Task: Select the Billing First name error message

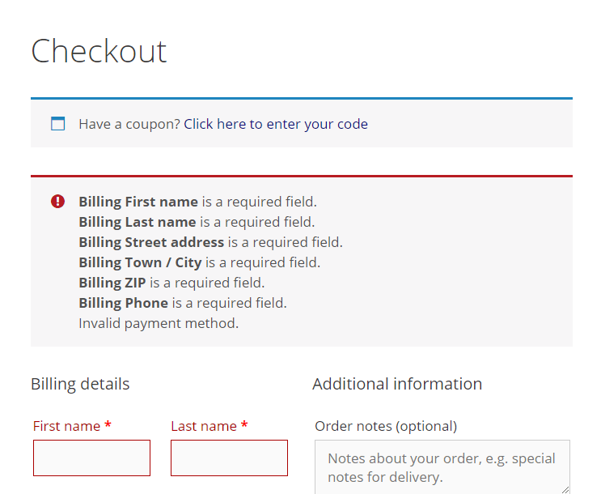Action: click(x=197, y=202)
